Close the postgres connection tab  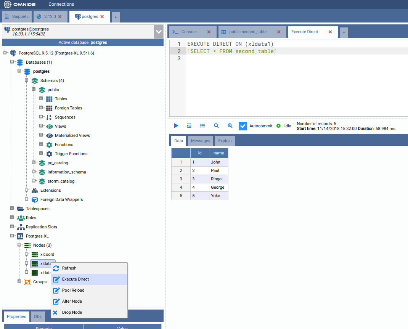(x=102, y=17)
